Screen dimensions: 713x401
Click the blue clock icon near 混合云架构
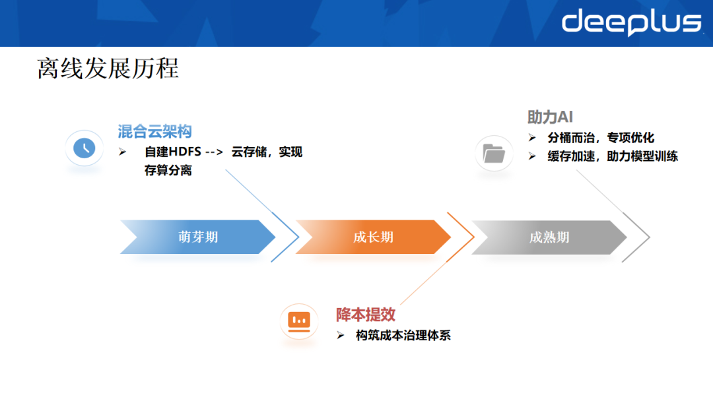pyautogui.click(x=84, y=148)
